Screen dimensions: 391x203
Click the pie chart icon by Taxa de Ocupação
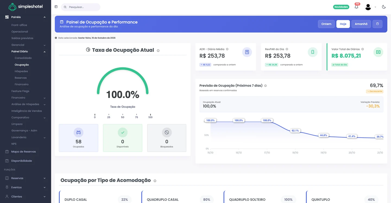pyautogui.click(x=88, y=50)
